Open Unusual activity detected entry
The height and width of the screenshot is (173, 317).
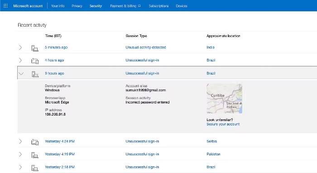click(145, 47)
